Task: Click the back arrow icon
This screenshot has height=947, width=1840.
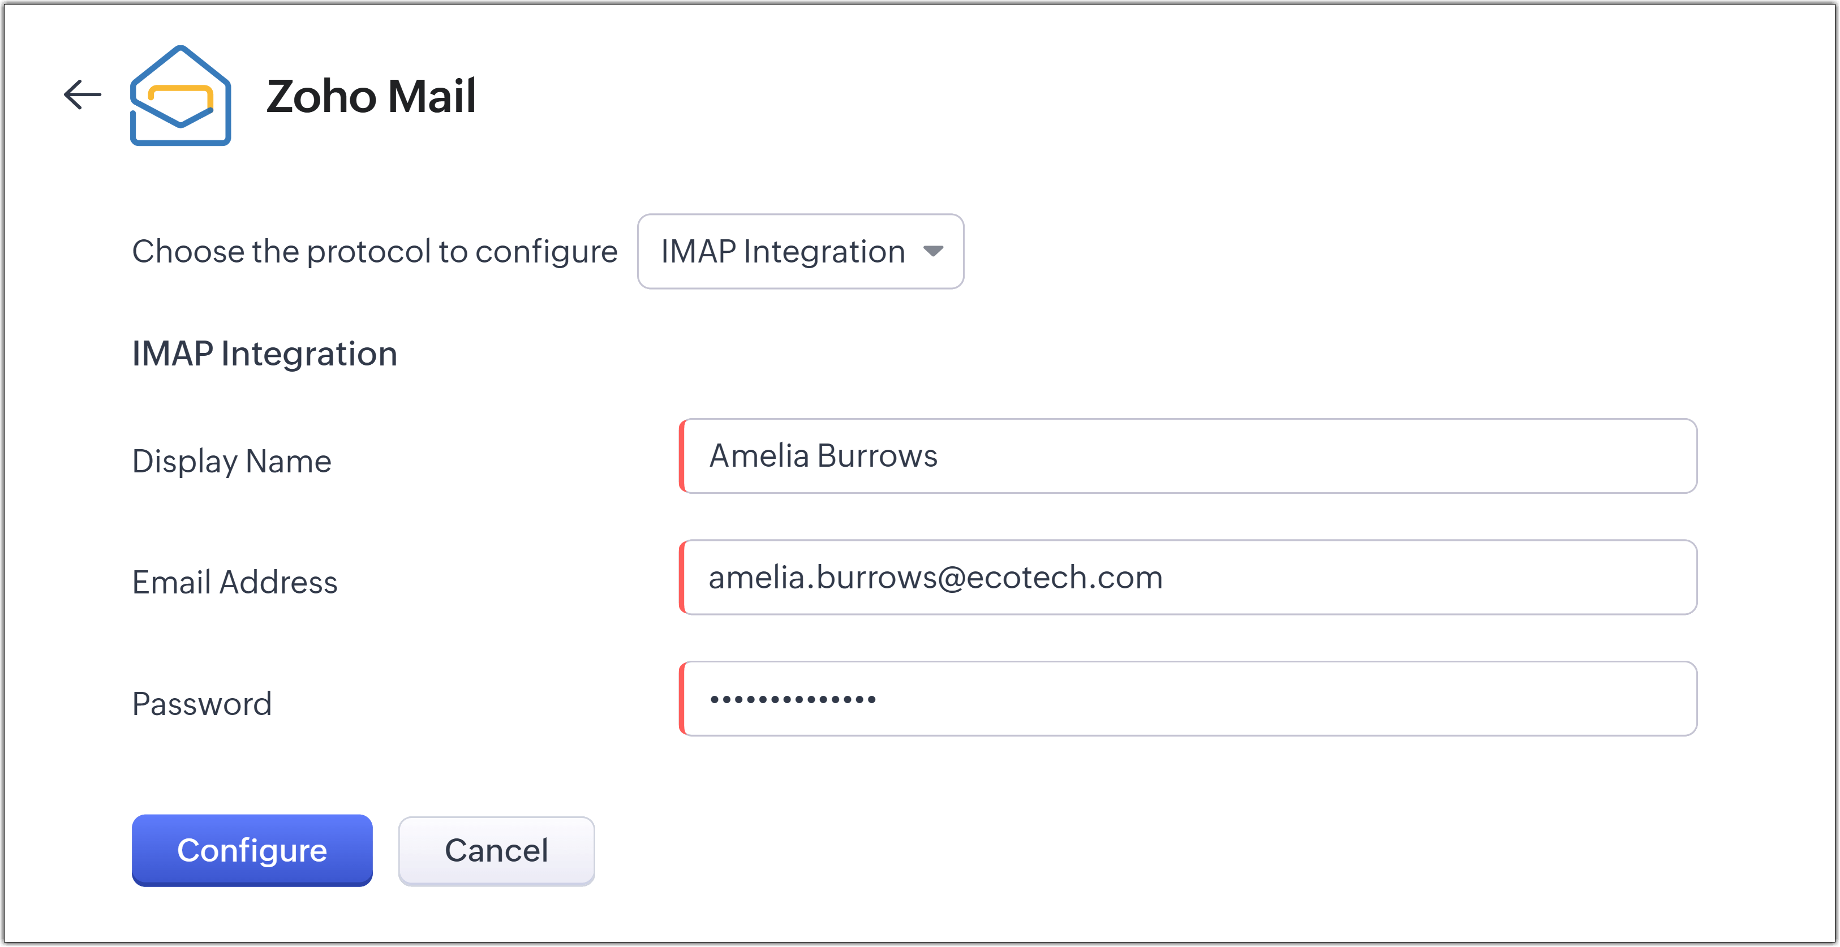Action: [83, 95]
